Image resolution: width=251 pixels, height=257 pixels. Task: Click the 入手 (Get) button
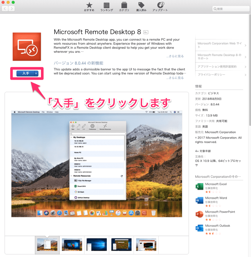[x=25, y=73]
